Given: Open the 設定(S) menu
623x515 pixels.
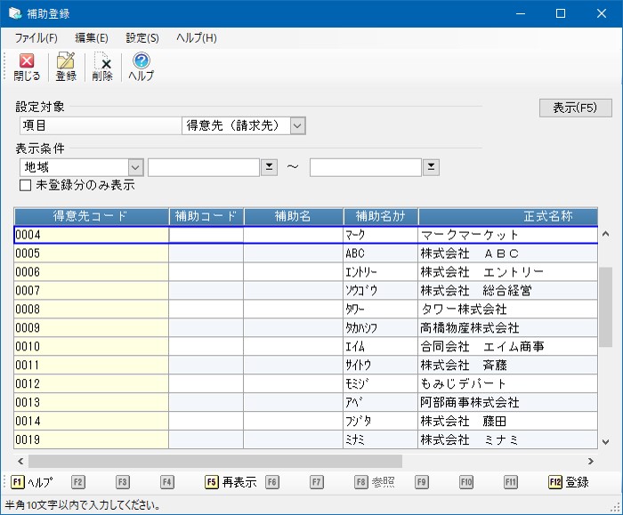Looking at the screenshot, I should (142, 38).
